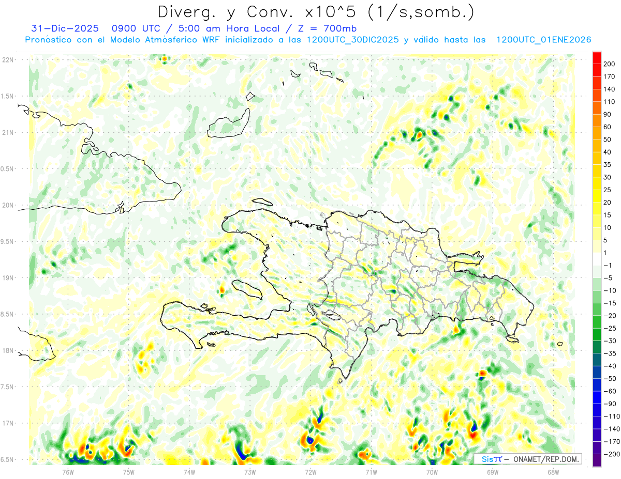Click the '19N' latitude label
Viewport: 621px width, 479px height.
(7, 278)
